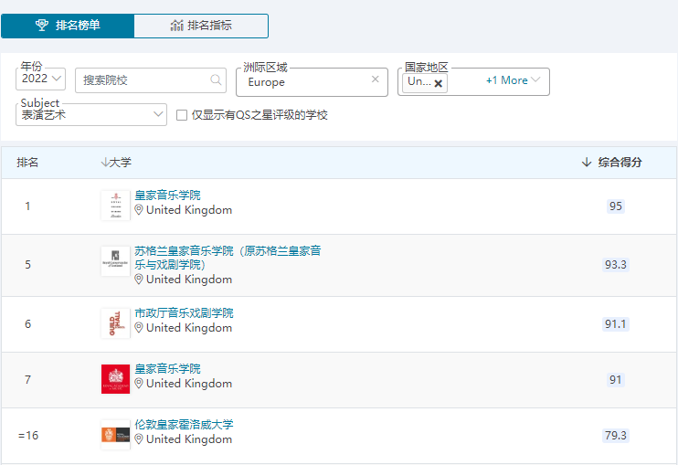
Task: Click location pin in rank 7 row
Action: coord(138,384)
